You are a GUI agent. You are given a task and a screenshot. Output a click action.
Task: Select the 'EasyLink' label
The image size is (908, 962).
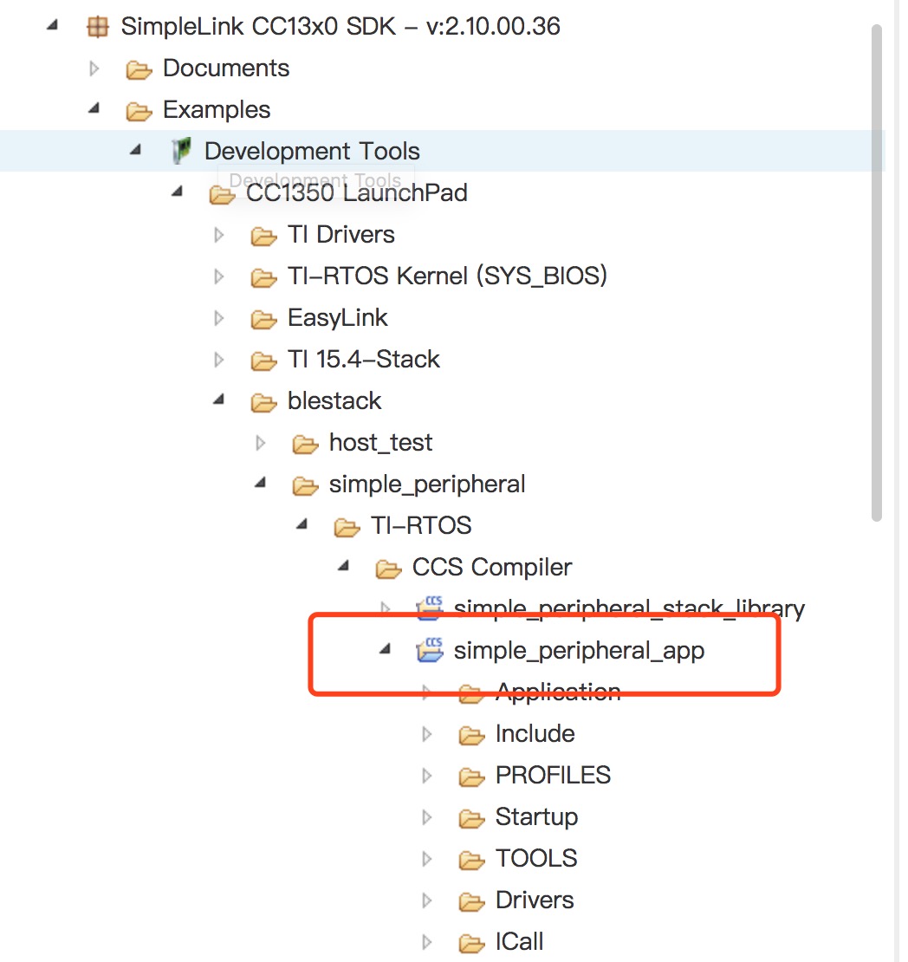click(337, 318)
